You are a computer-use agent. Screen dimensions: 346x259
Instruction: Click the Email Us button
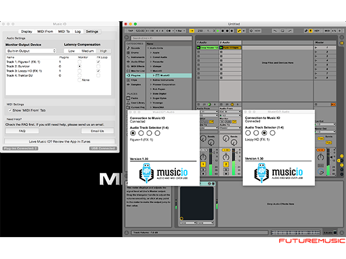tap(97, 131)
